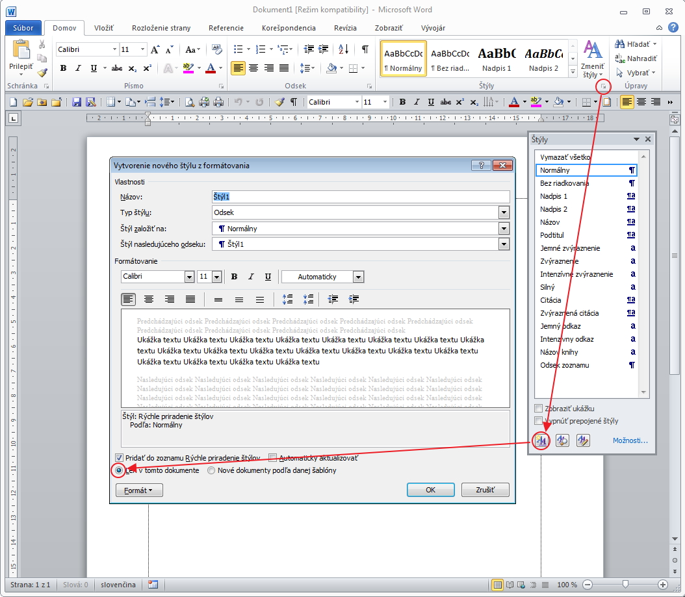
Task: Switch to Revízia tab
Action: point(345,28)
